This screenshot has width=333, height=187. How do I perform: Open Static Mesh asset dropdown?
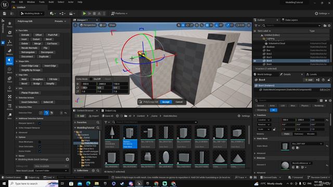click(x=307, y=143)
